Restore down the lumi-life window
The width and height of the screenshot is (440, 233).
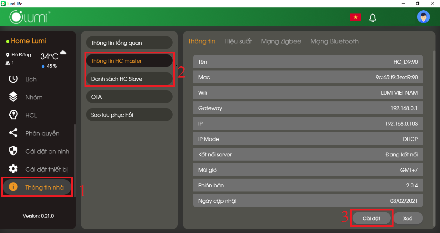[418, 3]
